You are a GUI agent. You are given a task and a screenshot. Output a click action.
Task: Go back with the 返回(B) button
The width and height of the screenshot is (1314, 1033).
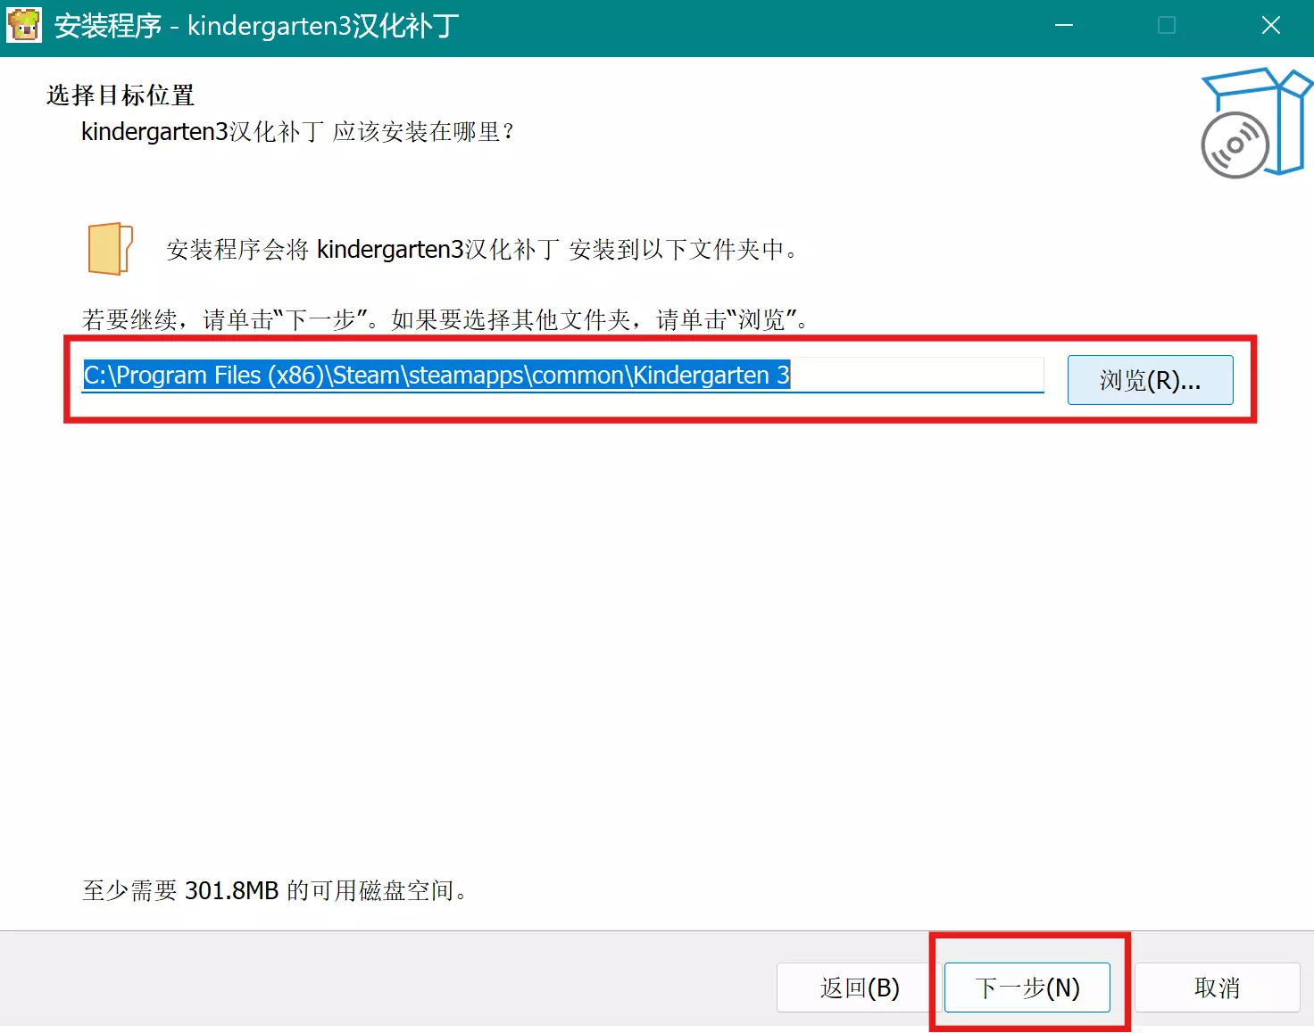pyautogui.click(x=859, y=988)
